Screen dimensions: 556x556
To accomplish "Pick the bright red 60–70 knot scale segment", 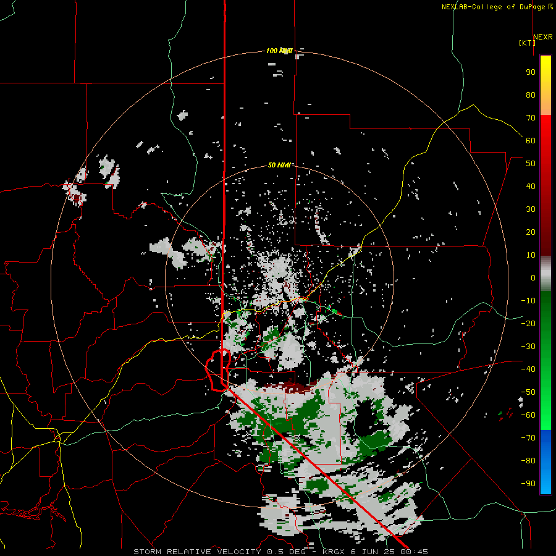I will [545, 128].
